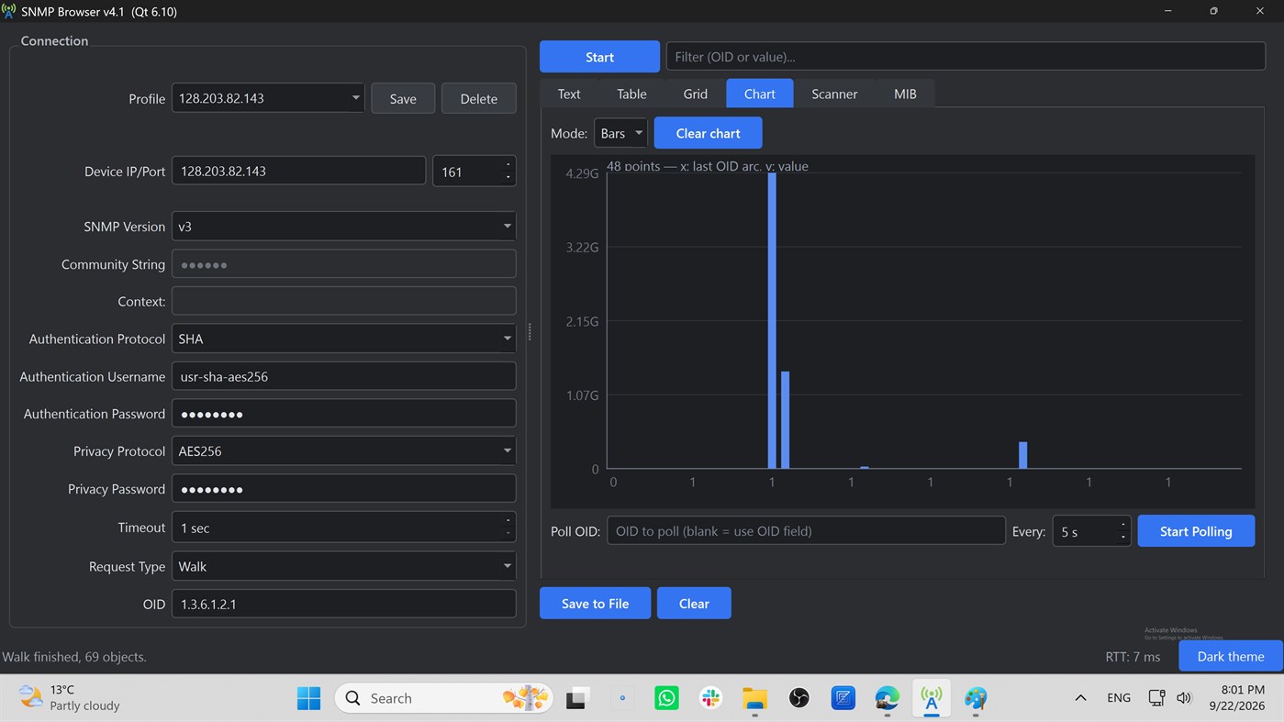Open the volume control in system tray
The image size is (1284, 722).
coord(1184,698)
